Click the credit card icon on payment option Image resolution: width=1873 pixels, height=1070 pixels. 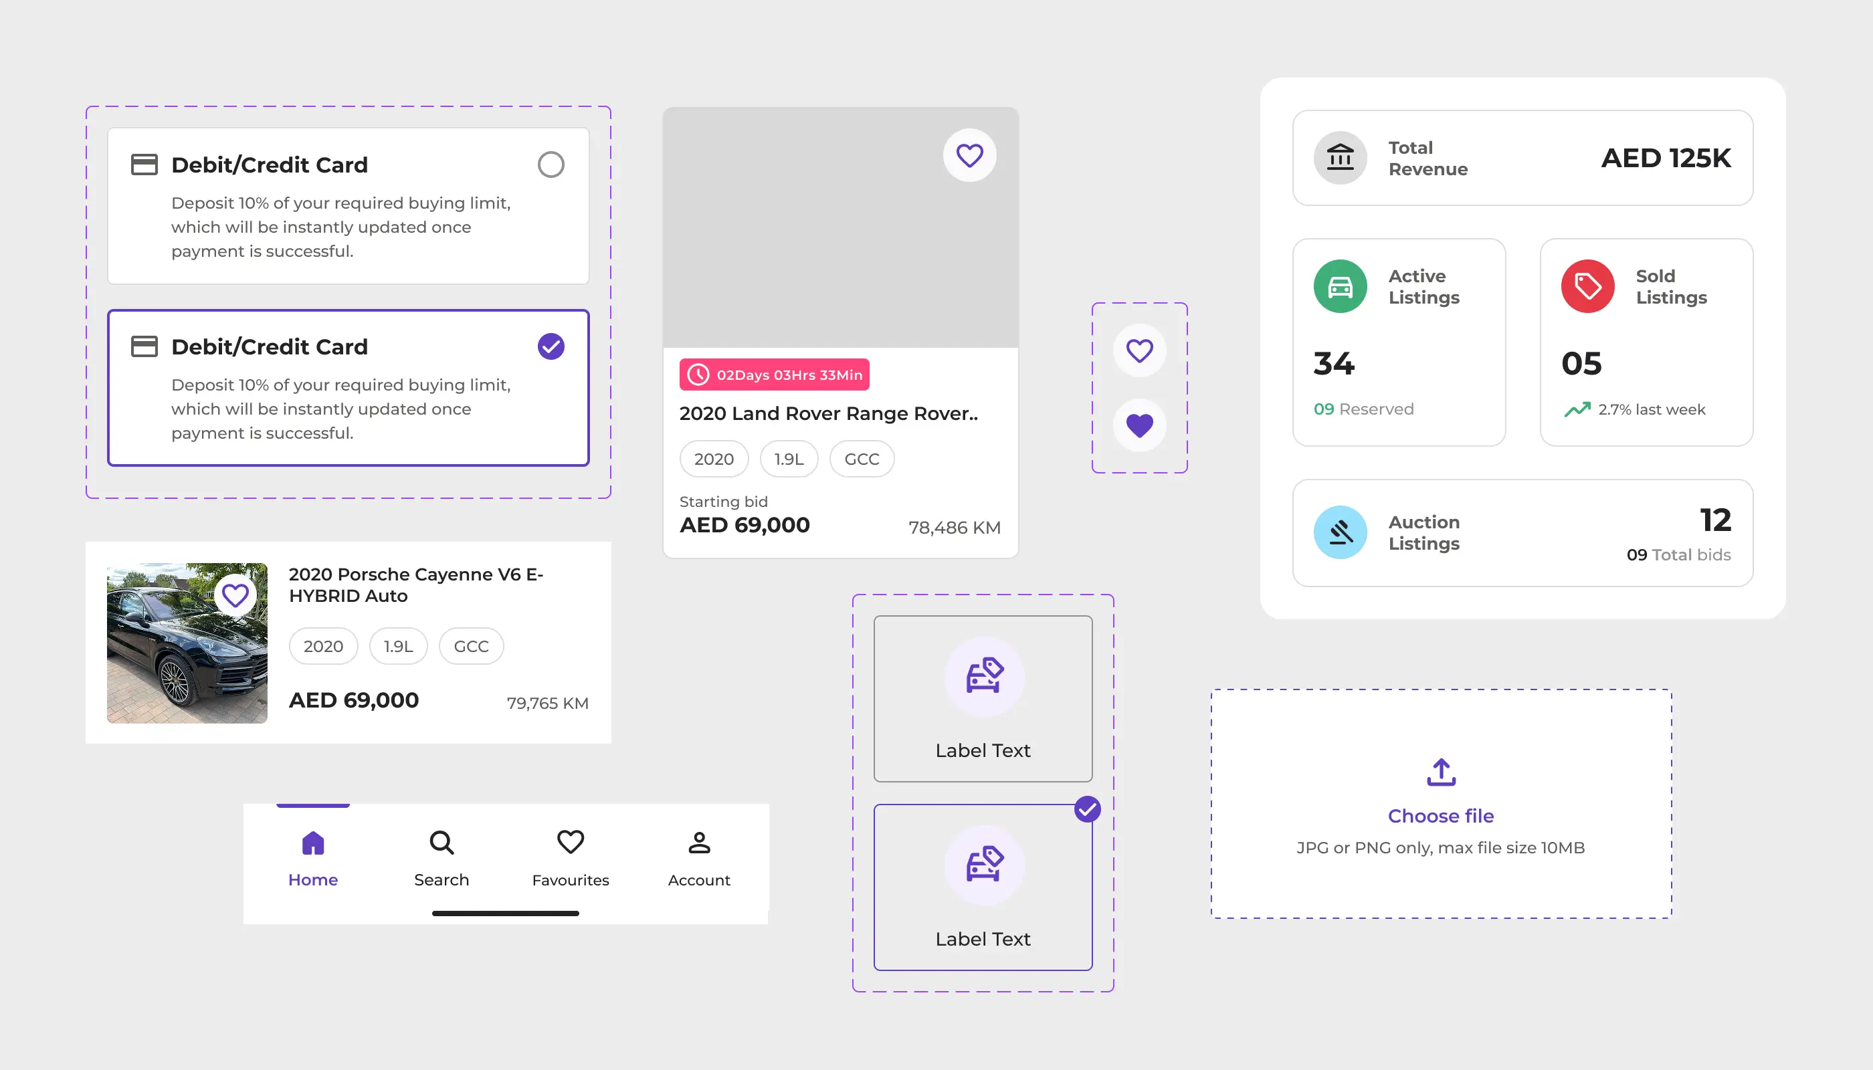click(146, 164)
